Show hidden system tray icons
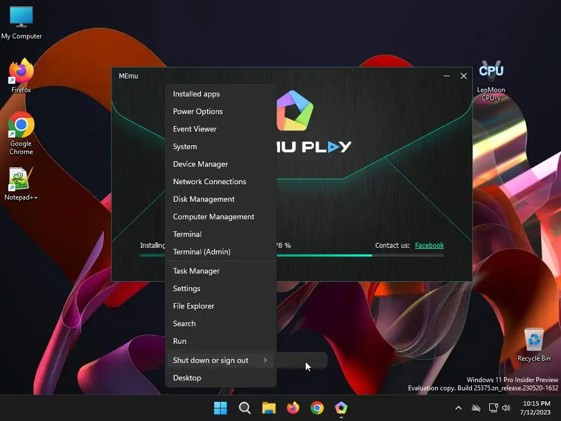The height and width of the screenshot is (421, 561). click(459, 408)
